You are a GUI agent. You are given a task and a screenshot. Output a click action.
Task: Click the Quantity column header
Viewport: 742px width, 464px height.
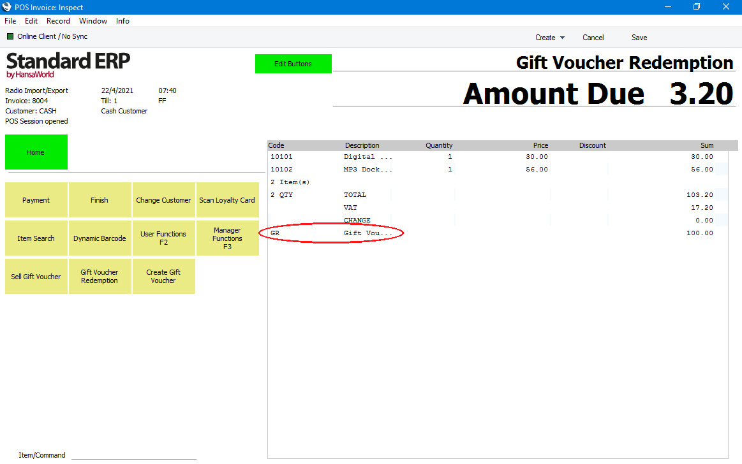[439, 145]
